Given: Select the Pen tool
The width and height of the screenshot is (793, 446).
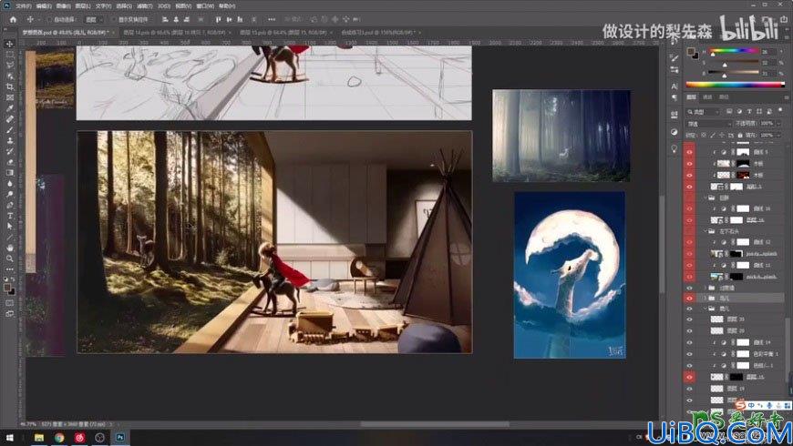Looking at the screenshot, I should tap(10, 205).
